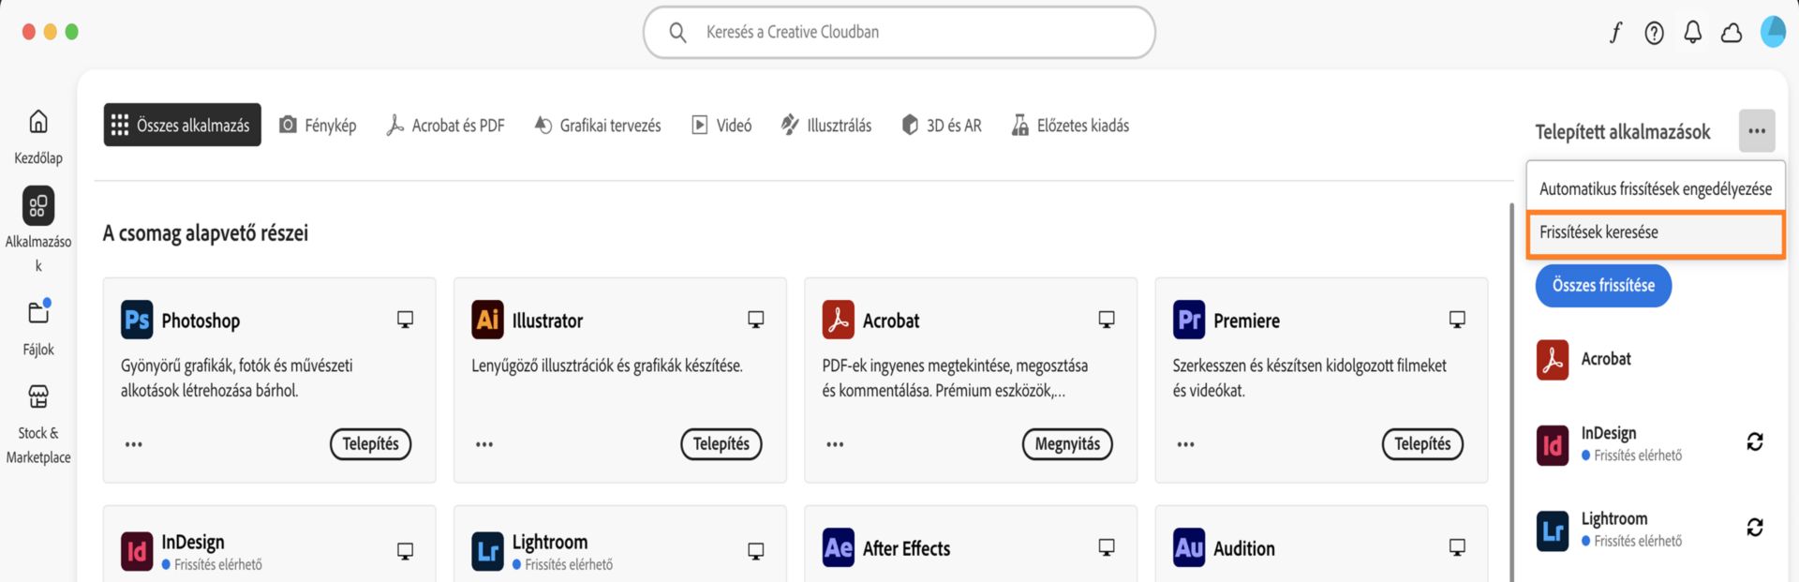Viewport: 1799px width, 582px height.
Task: Click the desktop monitor icon on the Photoshop card
Action: (405, 319)
